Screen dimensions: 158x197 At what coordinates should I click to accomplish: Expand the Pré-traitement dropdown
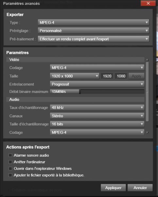coord(94,39)
